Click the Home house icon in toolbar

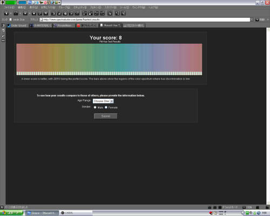[46, 13]
